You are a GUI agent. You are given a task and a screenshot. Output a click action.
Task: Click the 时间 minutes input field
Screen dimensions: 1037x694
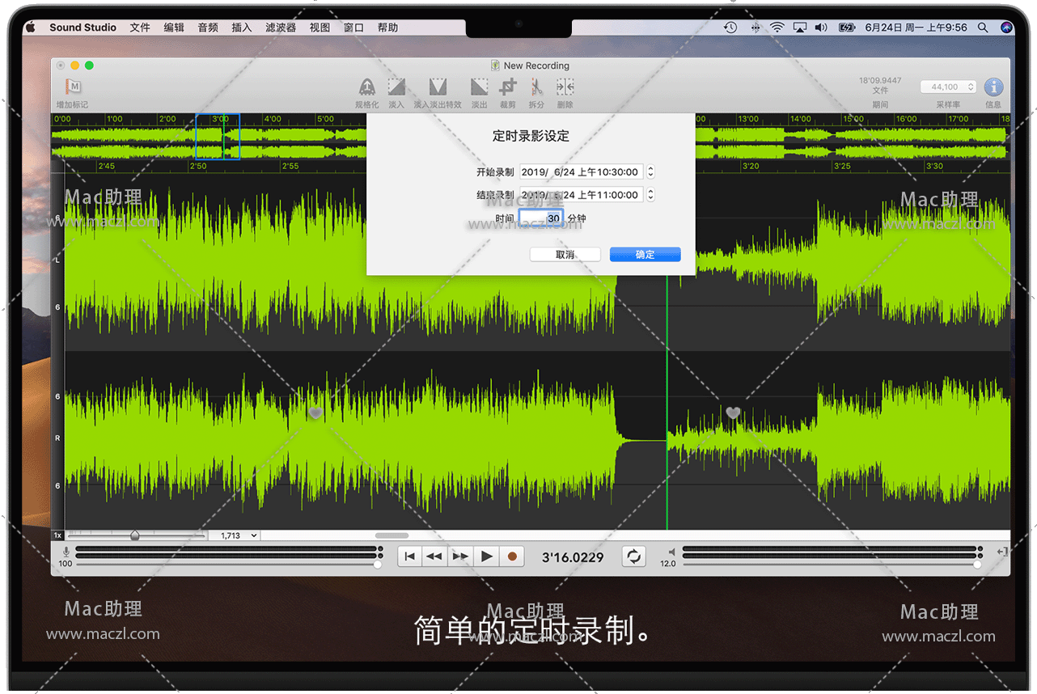(540, 218)
